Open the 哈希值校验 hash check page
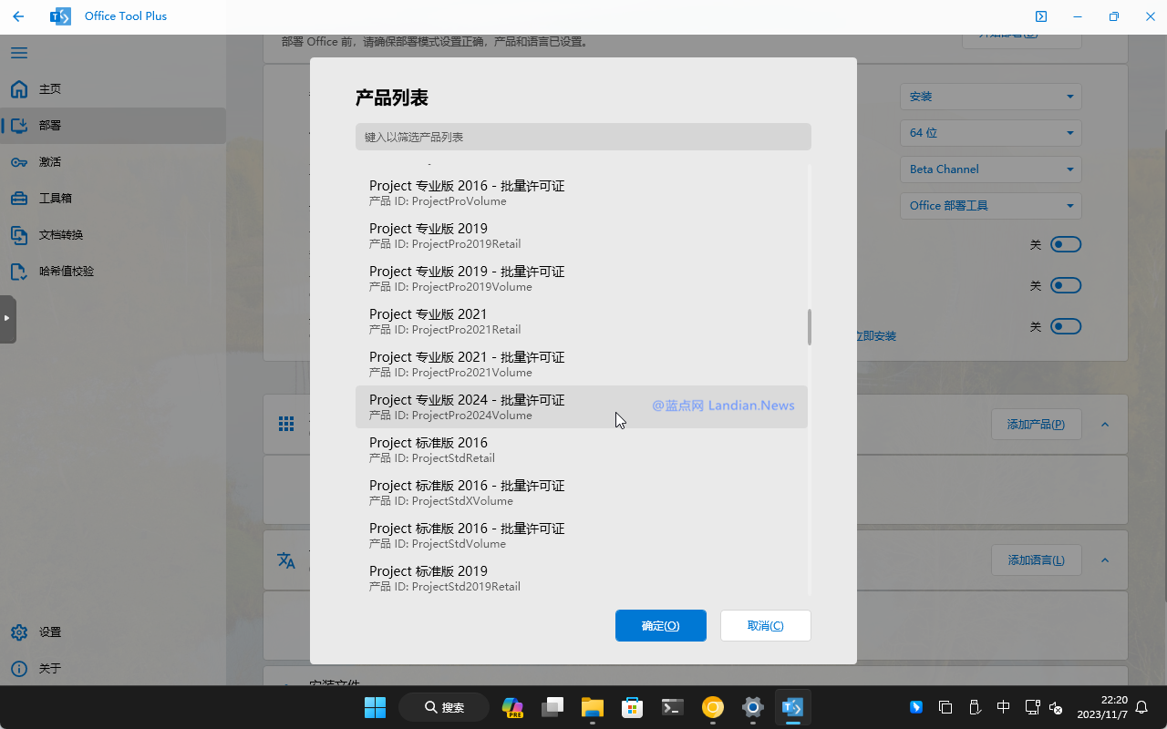Screen dimensions: 1167x729 coord(66,272)
